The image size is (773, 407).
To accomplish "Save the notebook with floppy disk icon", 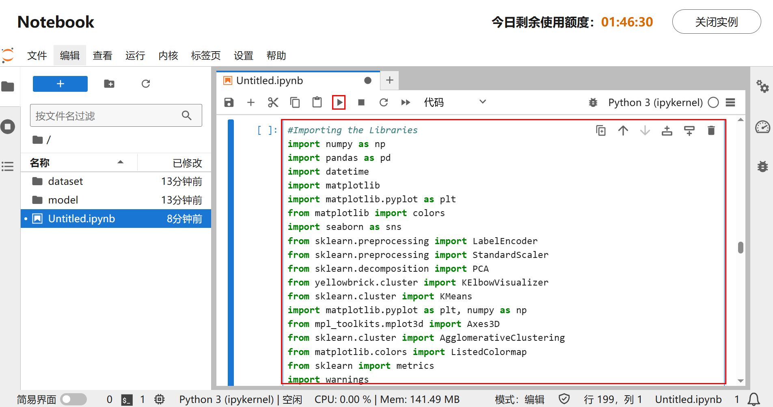I will point(229,102).
